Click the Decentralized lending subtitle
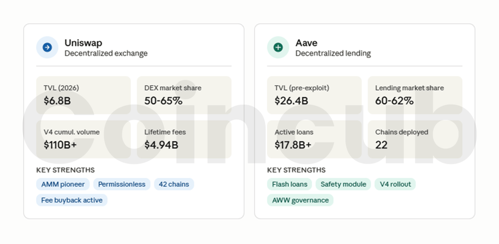Screen dimensions: 499x244 [x=333, y=53]
